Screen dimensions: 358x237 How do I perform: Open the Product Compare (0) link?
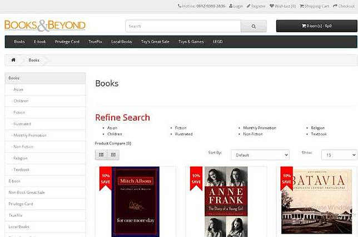coord(113,143)
